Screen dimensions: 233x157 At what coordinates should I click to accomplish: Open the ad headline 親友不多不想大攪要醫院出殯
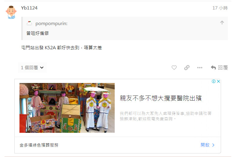(161, 98)
